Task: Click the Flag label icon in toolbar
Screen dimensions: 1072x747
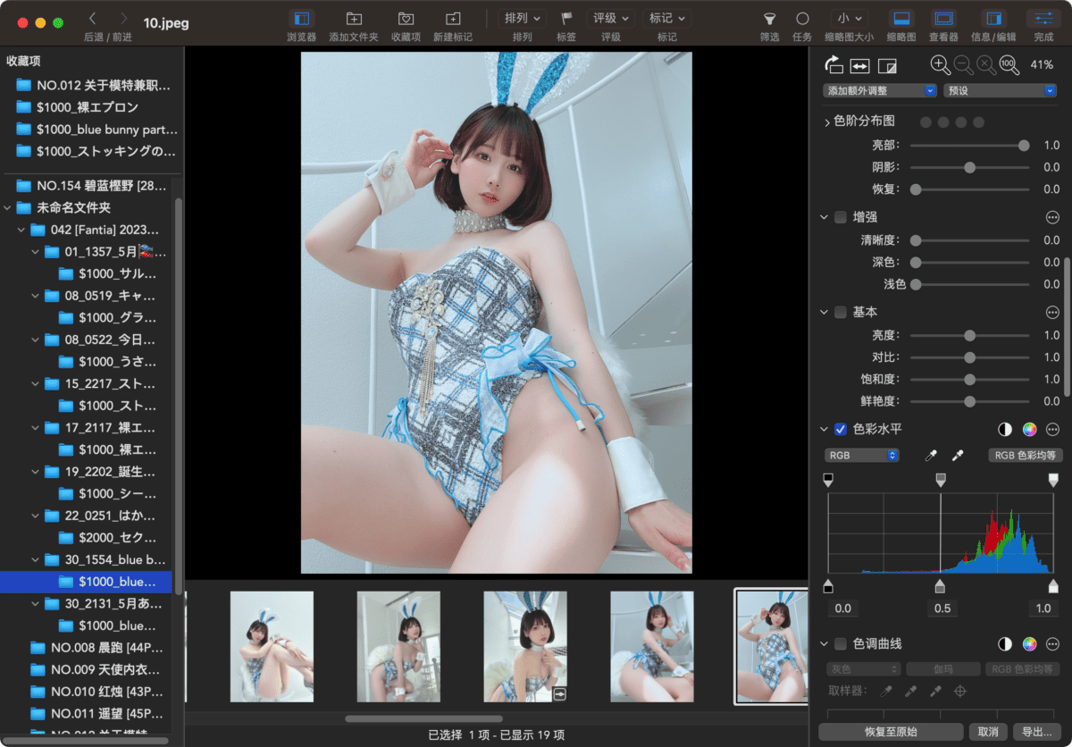Action: (x=566, y=19)
